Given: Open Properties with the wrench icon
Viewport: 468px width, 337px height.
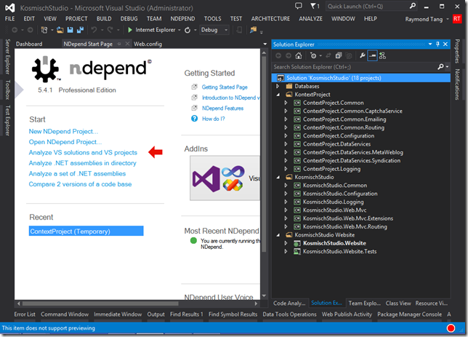Looking at the screenshot, I should [363, 55].
